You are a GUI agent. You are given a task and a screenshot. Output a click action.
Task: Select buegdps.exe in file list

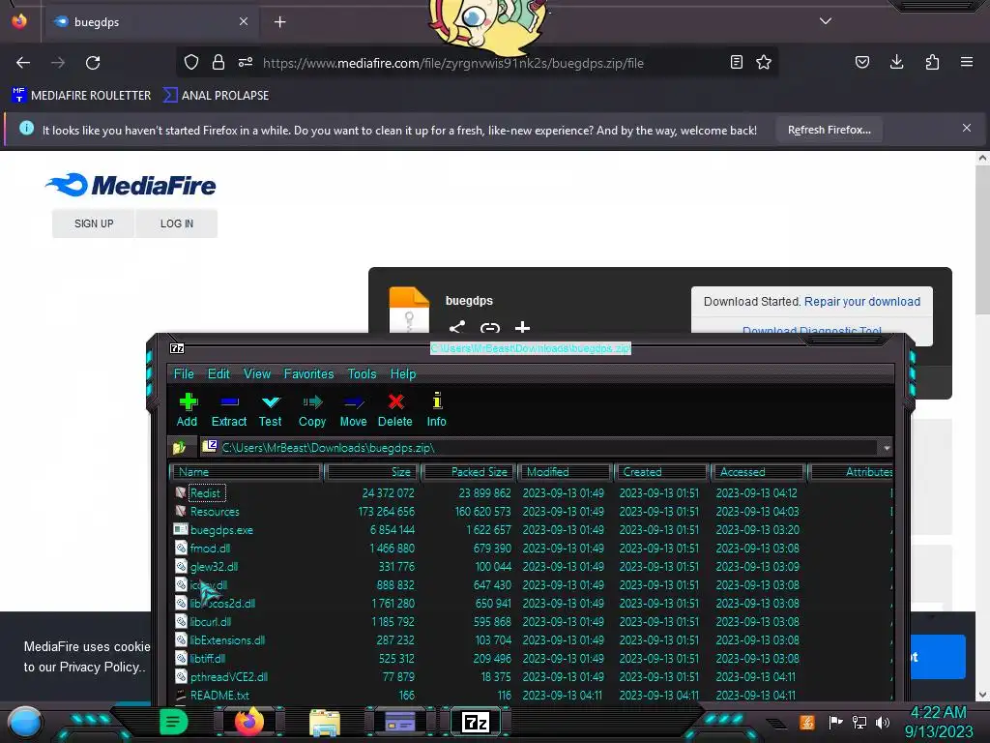(x=221, y=529)
